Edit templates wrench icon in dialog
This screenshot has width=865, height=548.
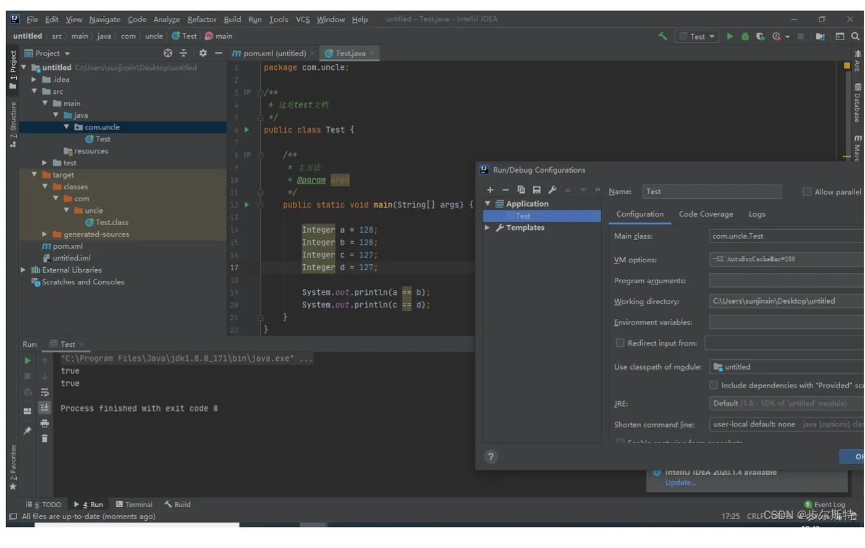552,190
